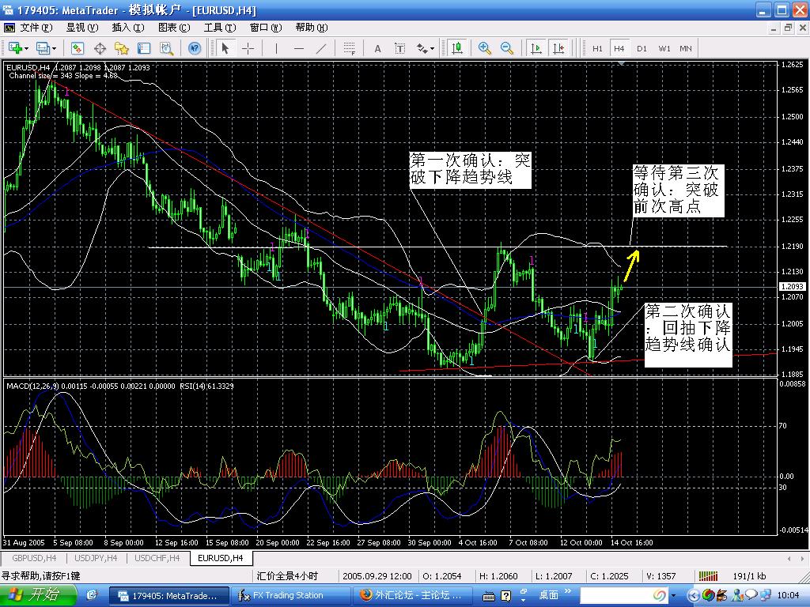810x607 pixels.
Task: Select the trendline drawing tool
Action: coord(321,48)
